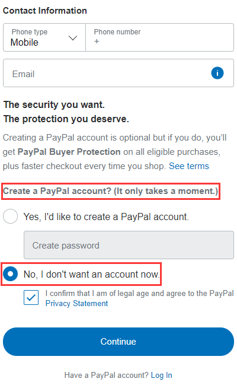This screenshot has width=237, height=385.
Task: Click 'Have a PayPal account?' text
Action: click(107, 375)
